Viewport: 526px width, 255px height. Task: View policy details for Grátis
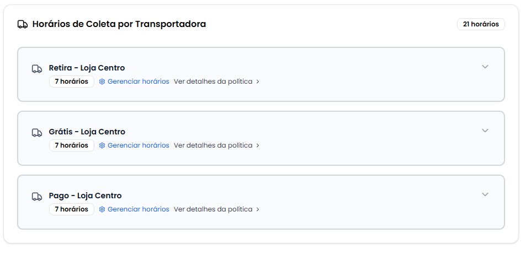(213, 145)
